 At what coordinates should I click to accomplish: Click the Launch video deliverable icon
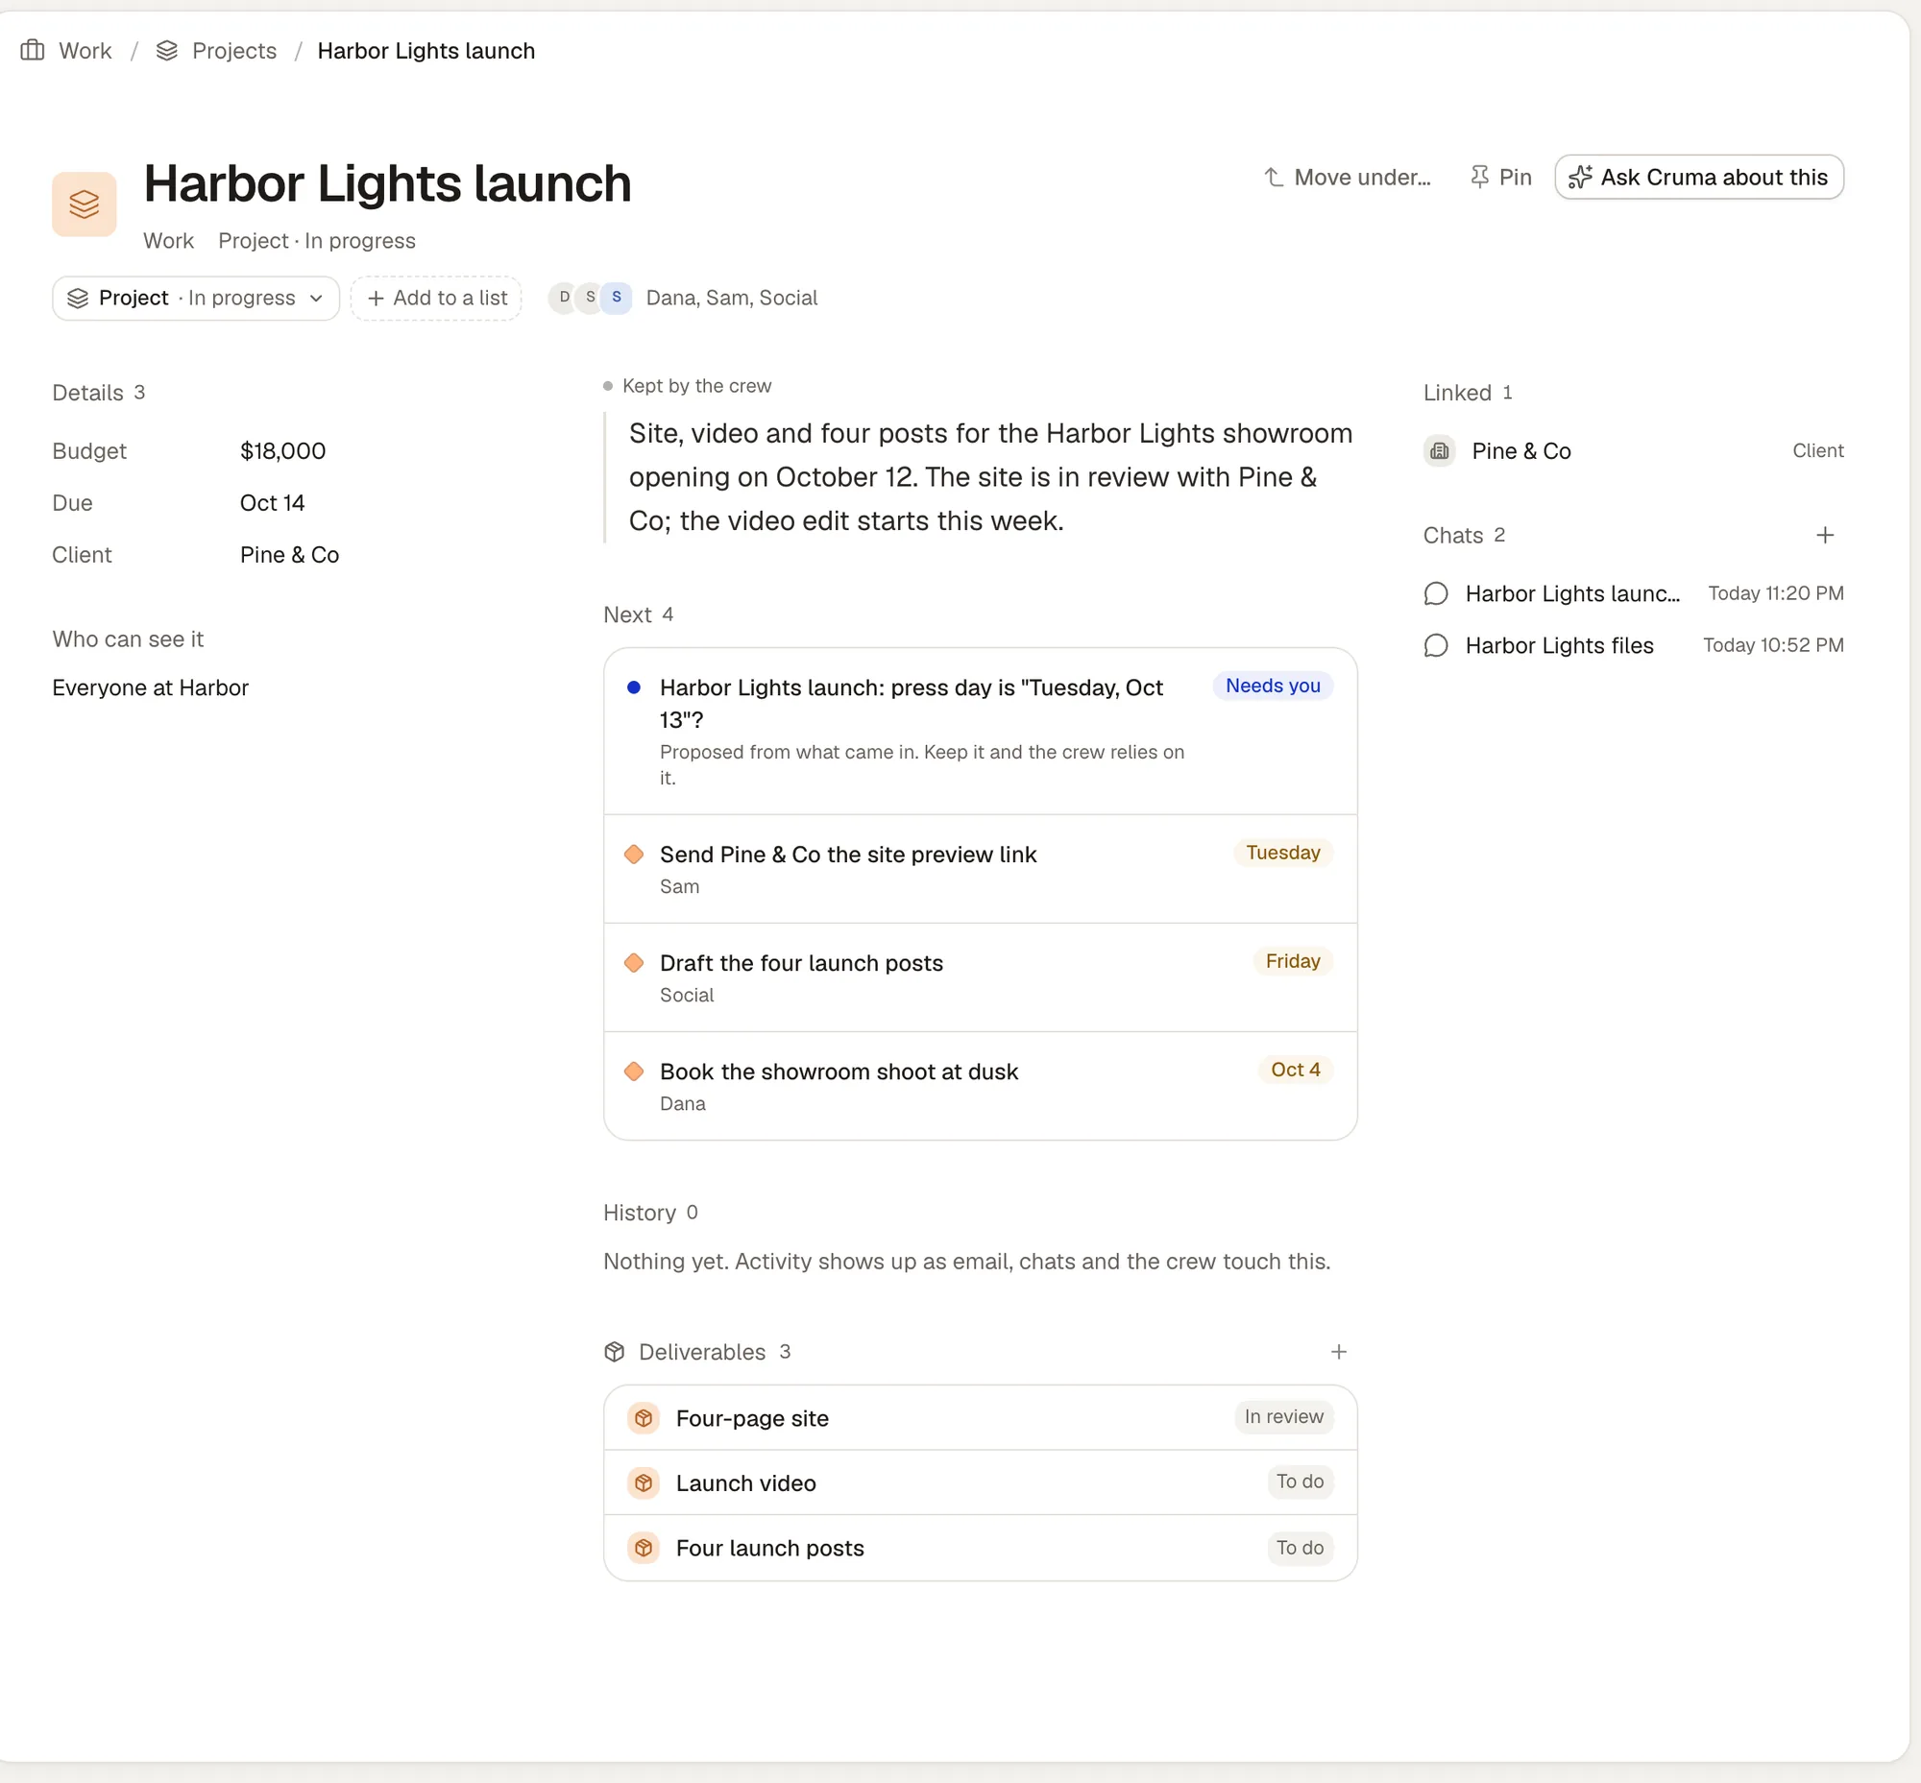644,1482
